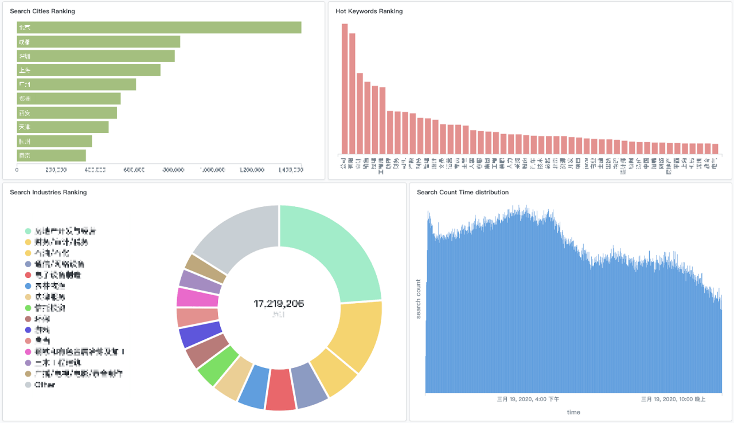This screenshot has width=734, height=423.
Task: Toggle the 'Other' legend entry
Action: (28, 385)
